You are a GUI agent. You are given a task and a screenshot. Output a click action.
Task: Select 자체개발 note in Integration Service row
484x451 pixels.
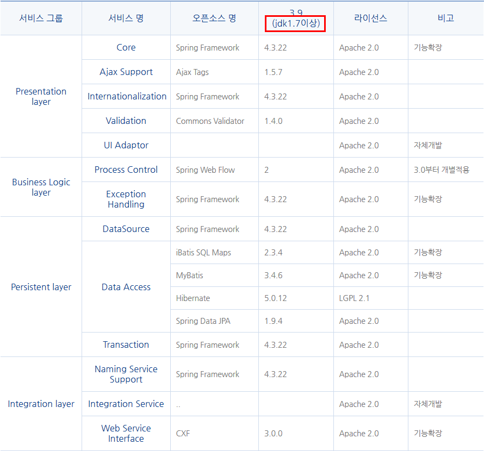click(x=446, y=404)
